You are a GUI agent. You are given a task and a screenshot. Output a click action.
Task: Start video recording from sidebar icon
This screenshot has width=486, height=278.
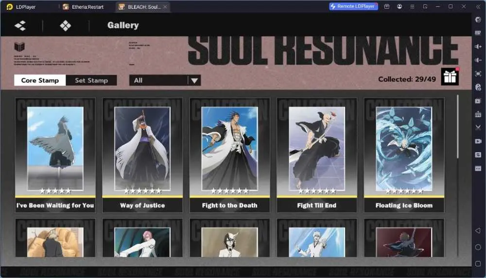click(x=478, y=141)
